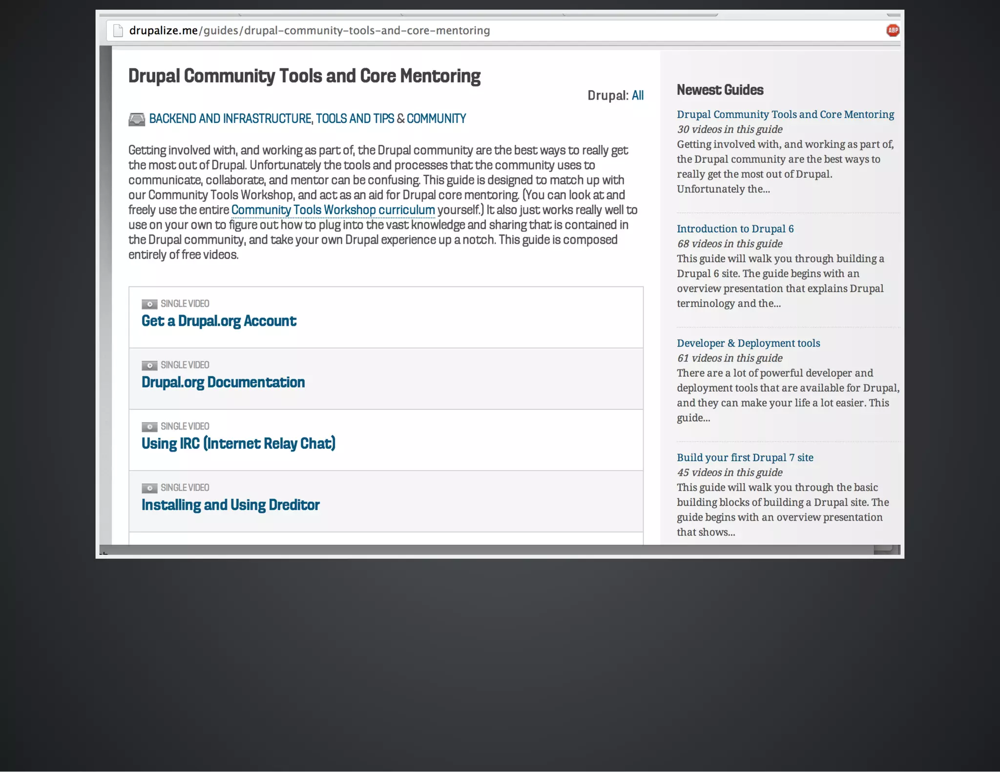Open Developer & Deployment tools guide
This screenshot has height=772, width=1000.
click(748, 343)
